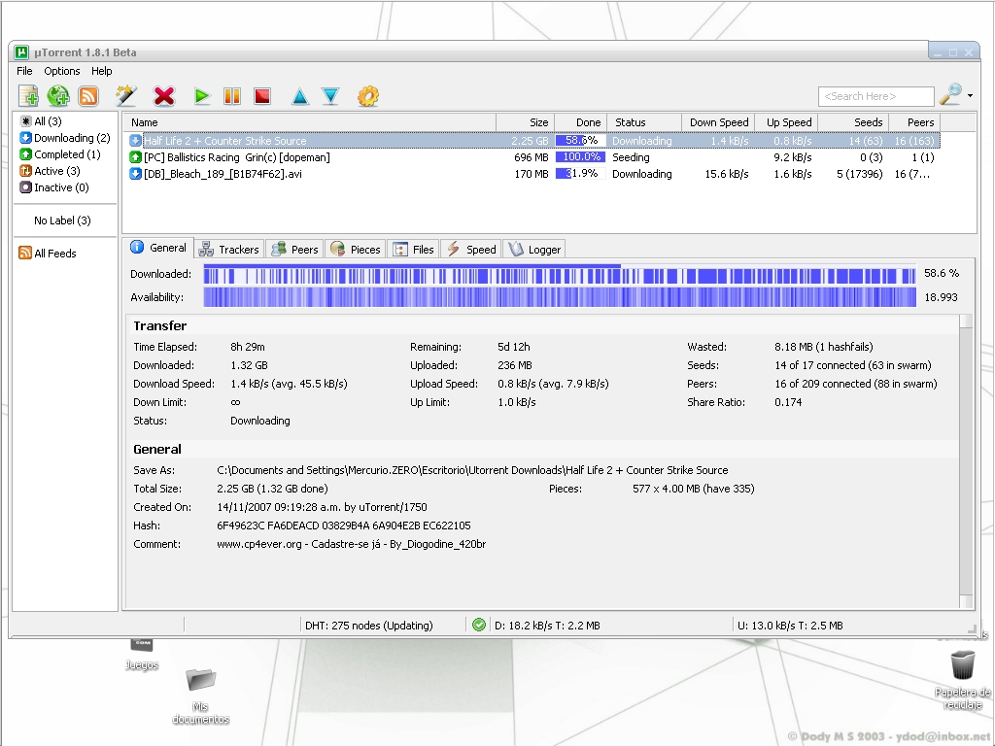This screenshot has height=746, width=995.
Task: Click the green network OK status icon
Action: (x=479, y=625)
